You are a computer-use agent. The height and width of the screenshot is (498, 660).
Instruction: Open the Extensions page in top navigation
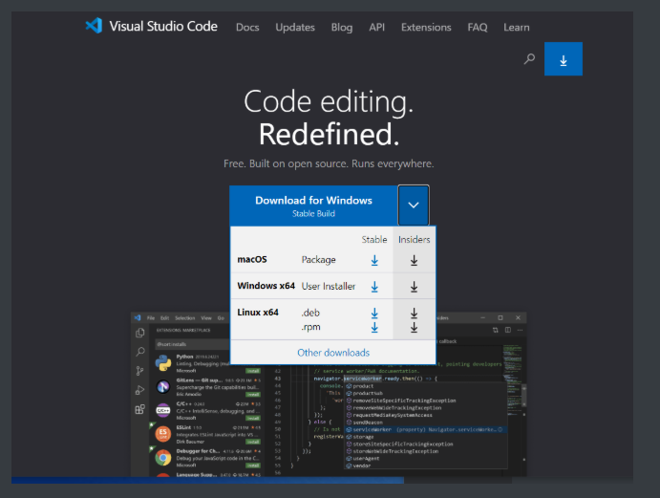coord(426,28)
